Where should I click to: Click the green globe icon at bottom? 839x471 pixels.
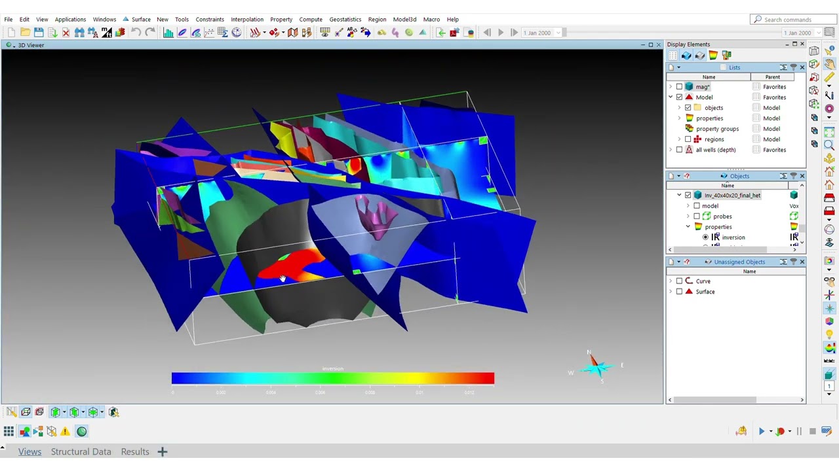(x=81, y=431)
